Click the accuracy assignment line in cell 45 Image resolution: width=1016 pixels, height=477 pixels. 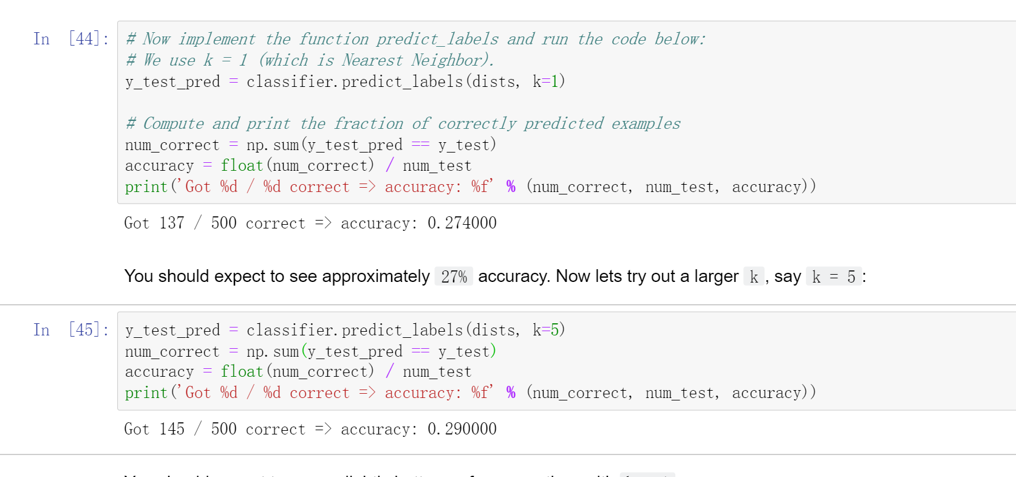click(298, 372)
